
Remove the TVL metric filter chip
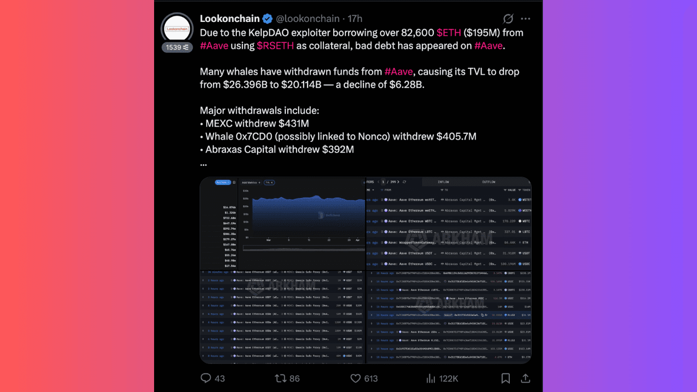click(271, 183)
